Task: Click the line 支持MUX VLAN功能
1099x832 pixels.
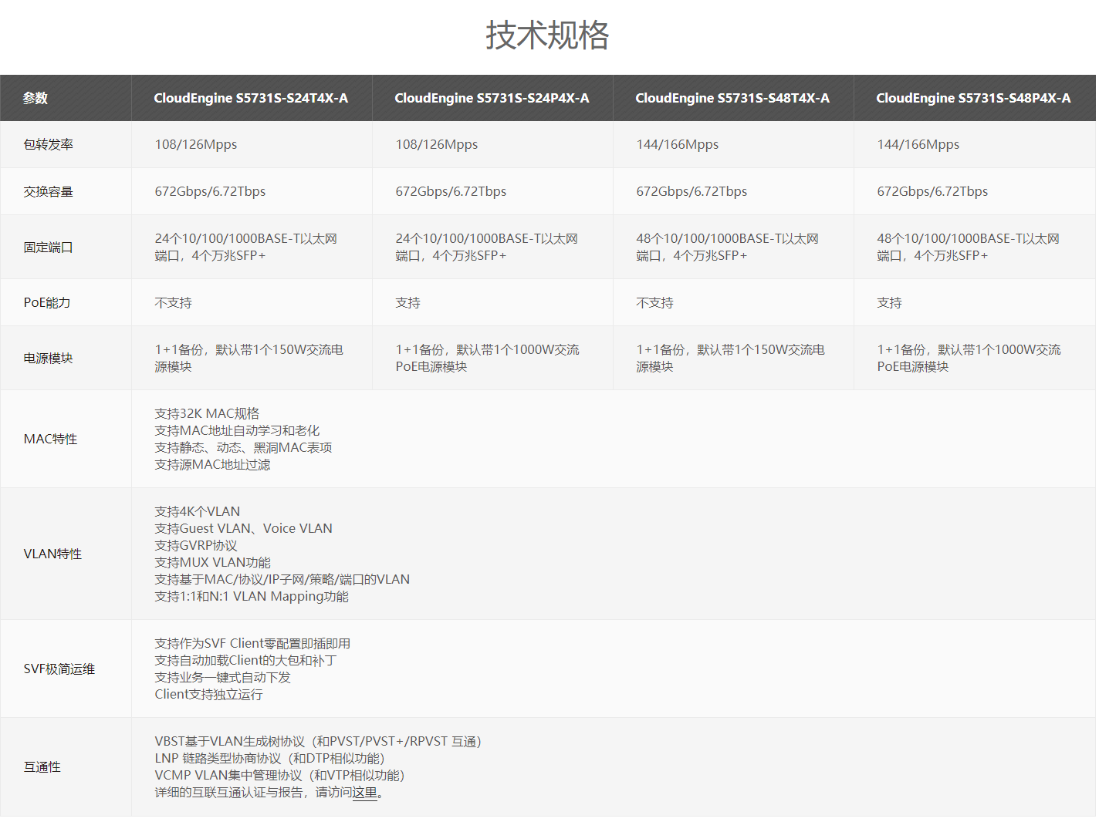Action: (x=212, y=563)
